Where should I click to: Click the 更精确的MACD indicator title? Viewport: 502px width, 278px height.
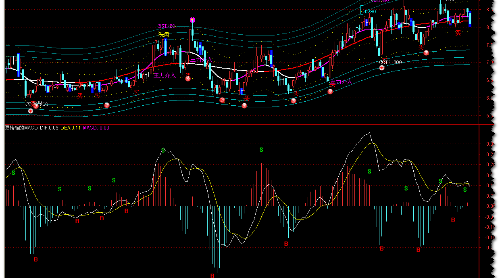21,128
